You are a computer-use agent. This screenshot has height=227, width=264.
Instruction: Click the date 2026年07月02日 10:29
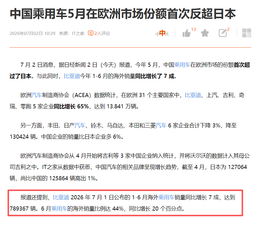pos(33,34)
